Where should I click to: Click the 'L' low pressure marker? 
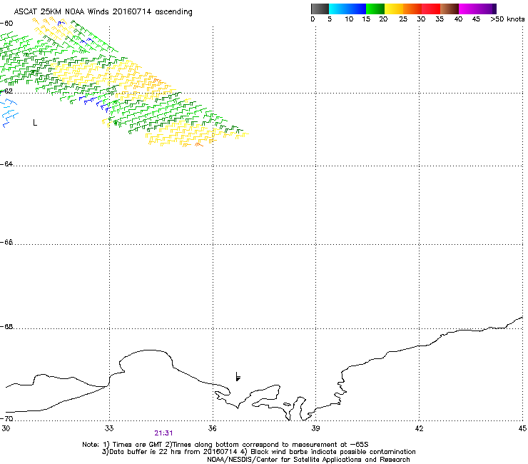[x=35, y=123]
